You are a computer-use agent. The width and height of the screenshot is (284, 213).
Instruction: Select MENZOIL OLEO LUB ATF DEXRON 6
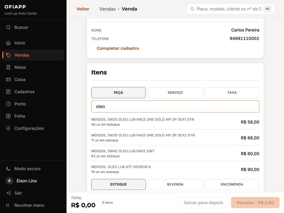pyautogui.click(x=175, y=169)
